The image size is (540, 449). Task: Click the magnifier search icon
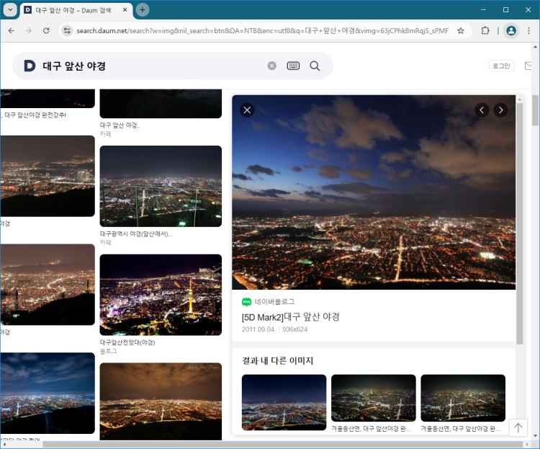(315, 66)
